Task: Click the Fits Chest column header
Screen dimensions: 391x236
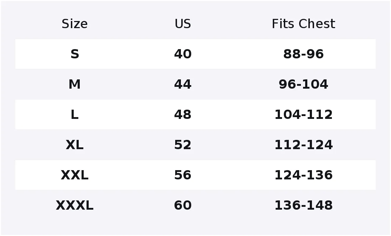Action: [303, 24]
